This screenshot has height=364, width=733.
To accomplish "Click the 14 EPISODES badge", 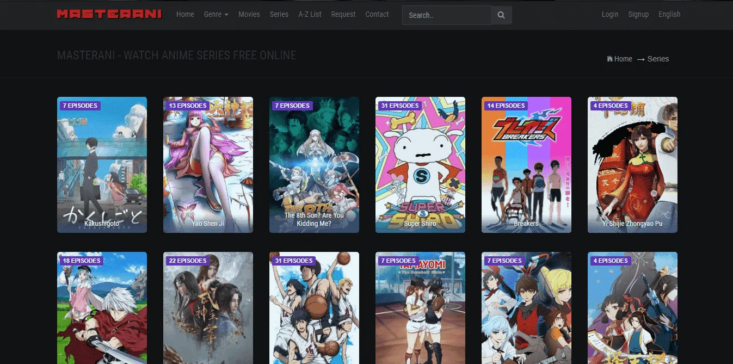I will pyautogui.click(x=506, y=106).
